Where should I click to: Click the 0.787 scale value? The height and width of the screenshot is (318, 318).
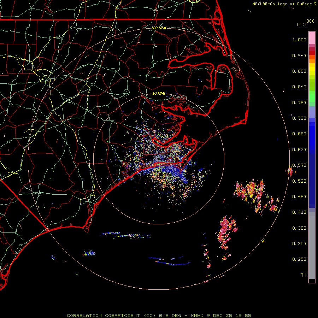[x=299, y=102]
